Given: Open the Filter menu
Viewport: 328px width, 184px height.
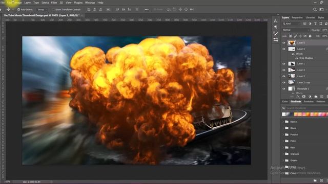Looking at the screenshot, I should [x=54, y=3].
